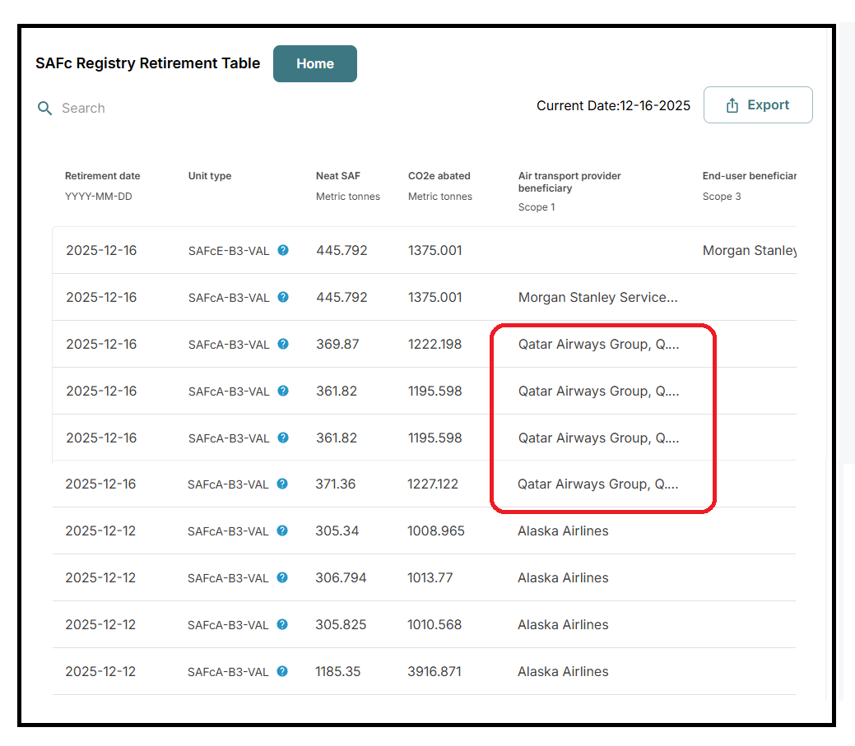Image resolution: width=855 pixels, height=746 pixels.
Task: Open help icon in 305.825 row
Action: 282,624
